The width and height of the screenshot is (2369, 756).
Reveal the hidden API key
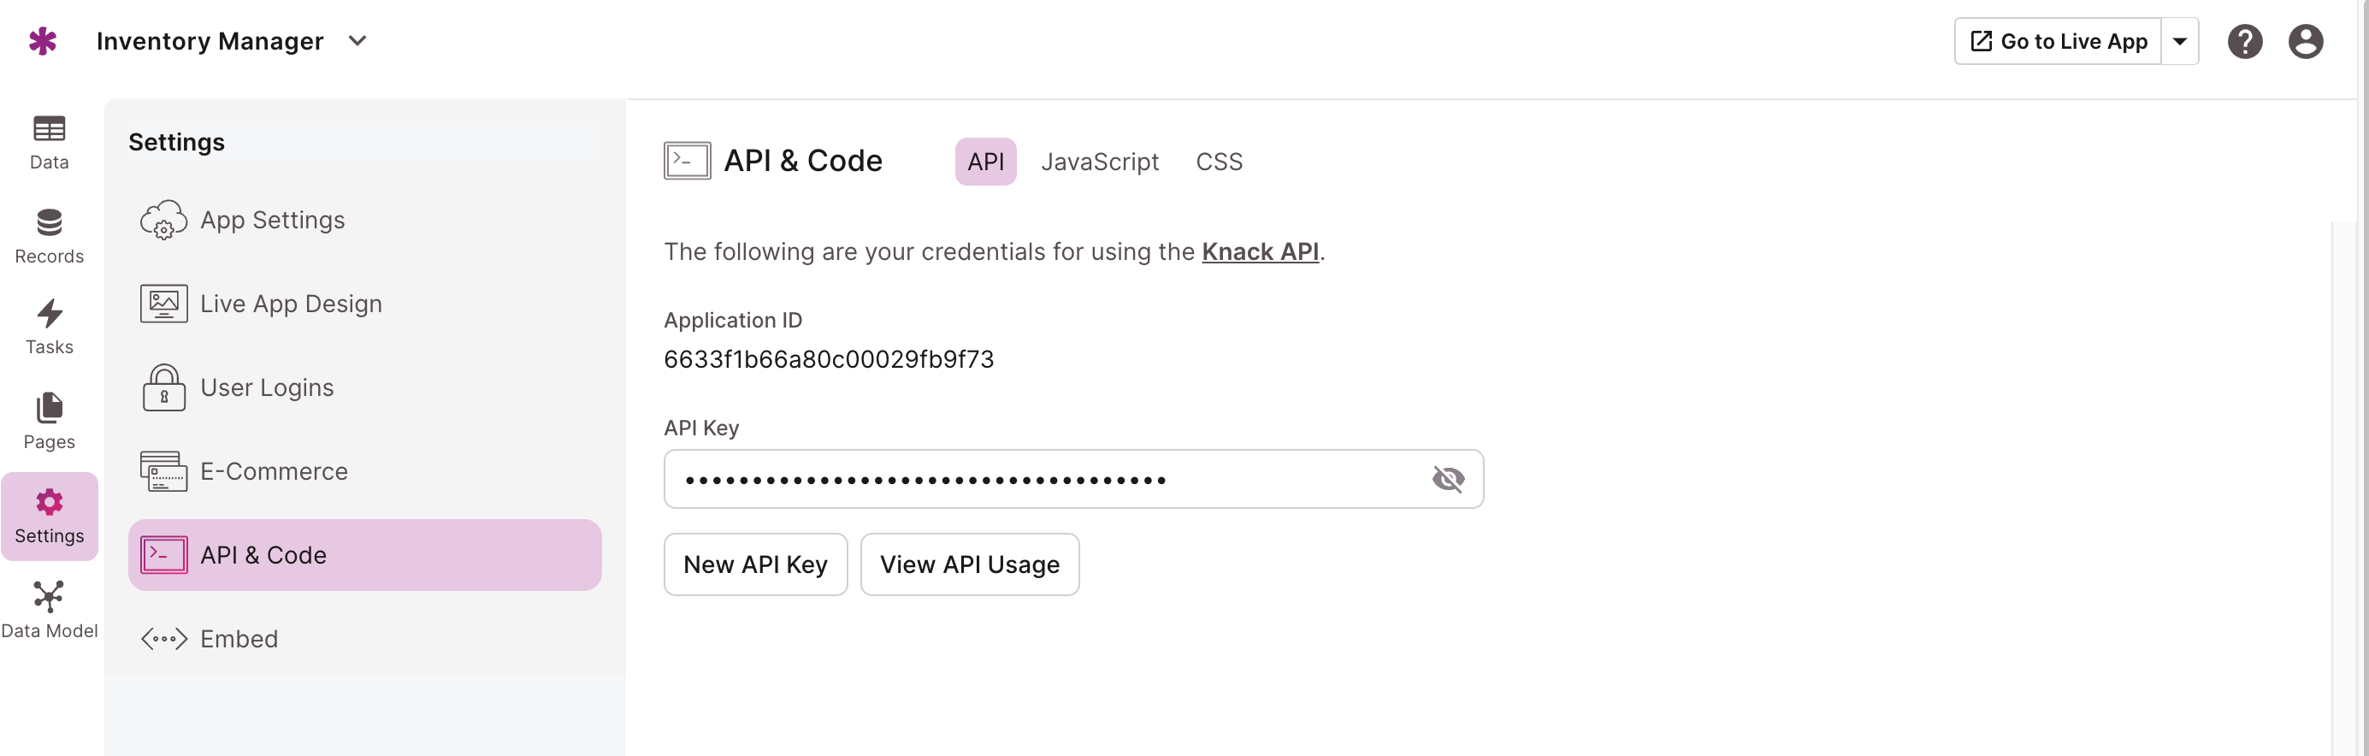(1448, 479)
